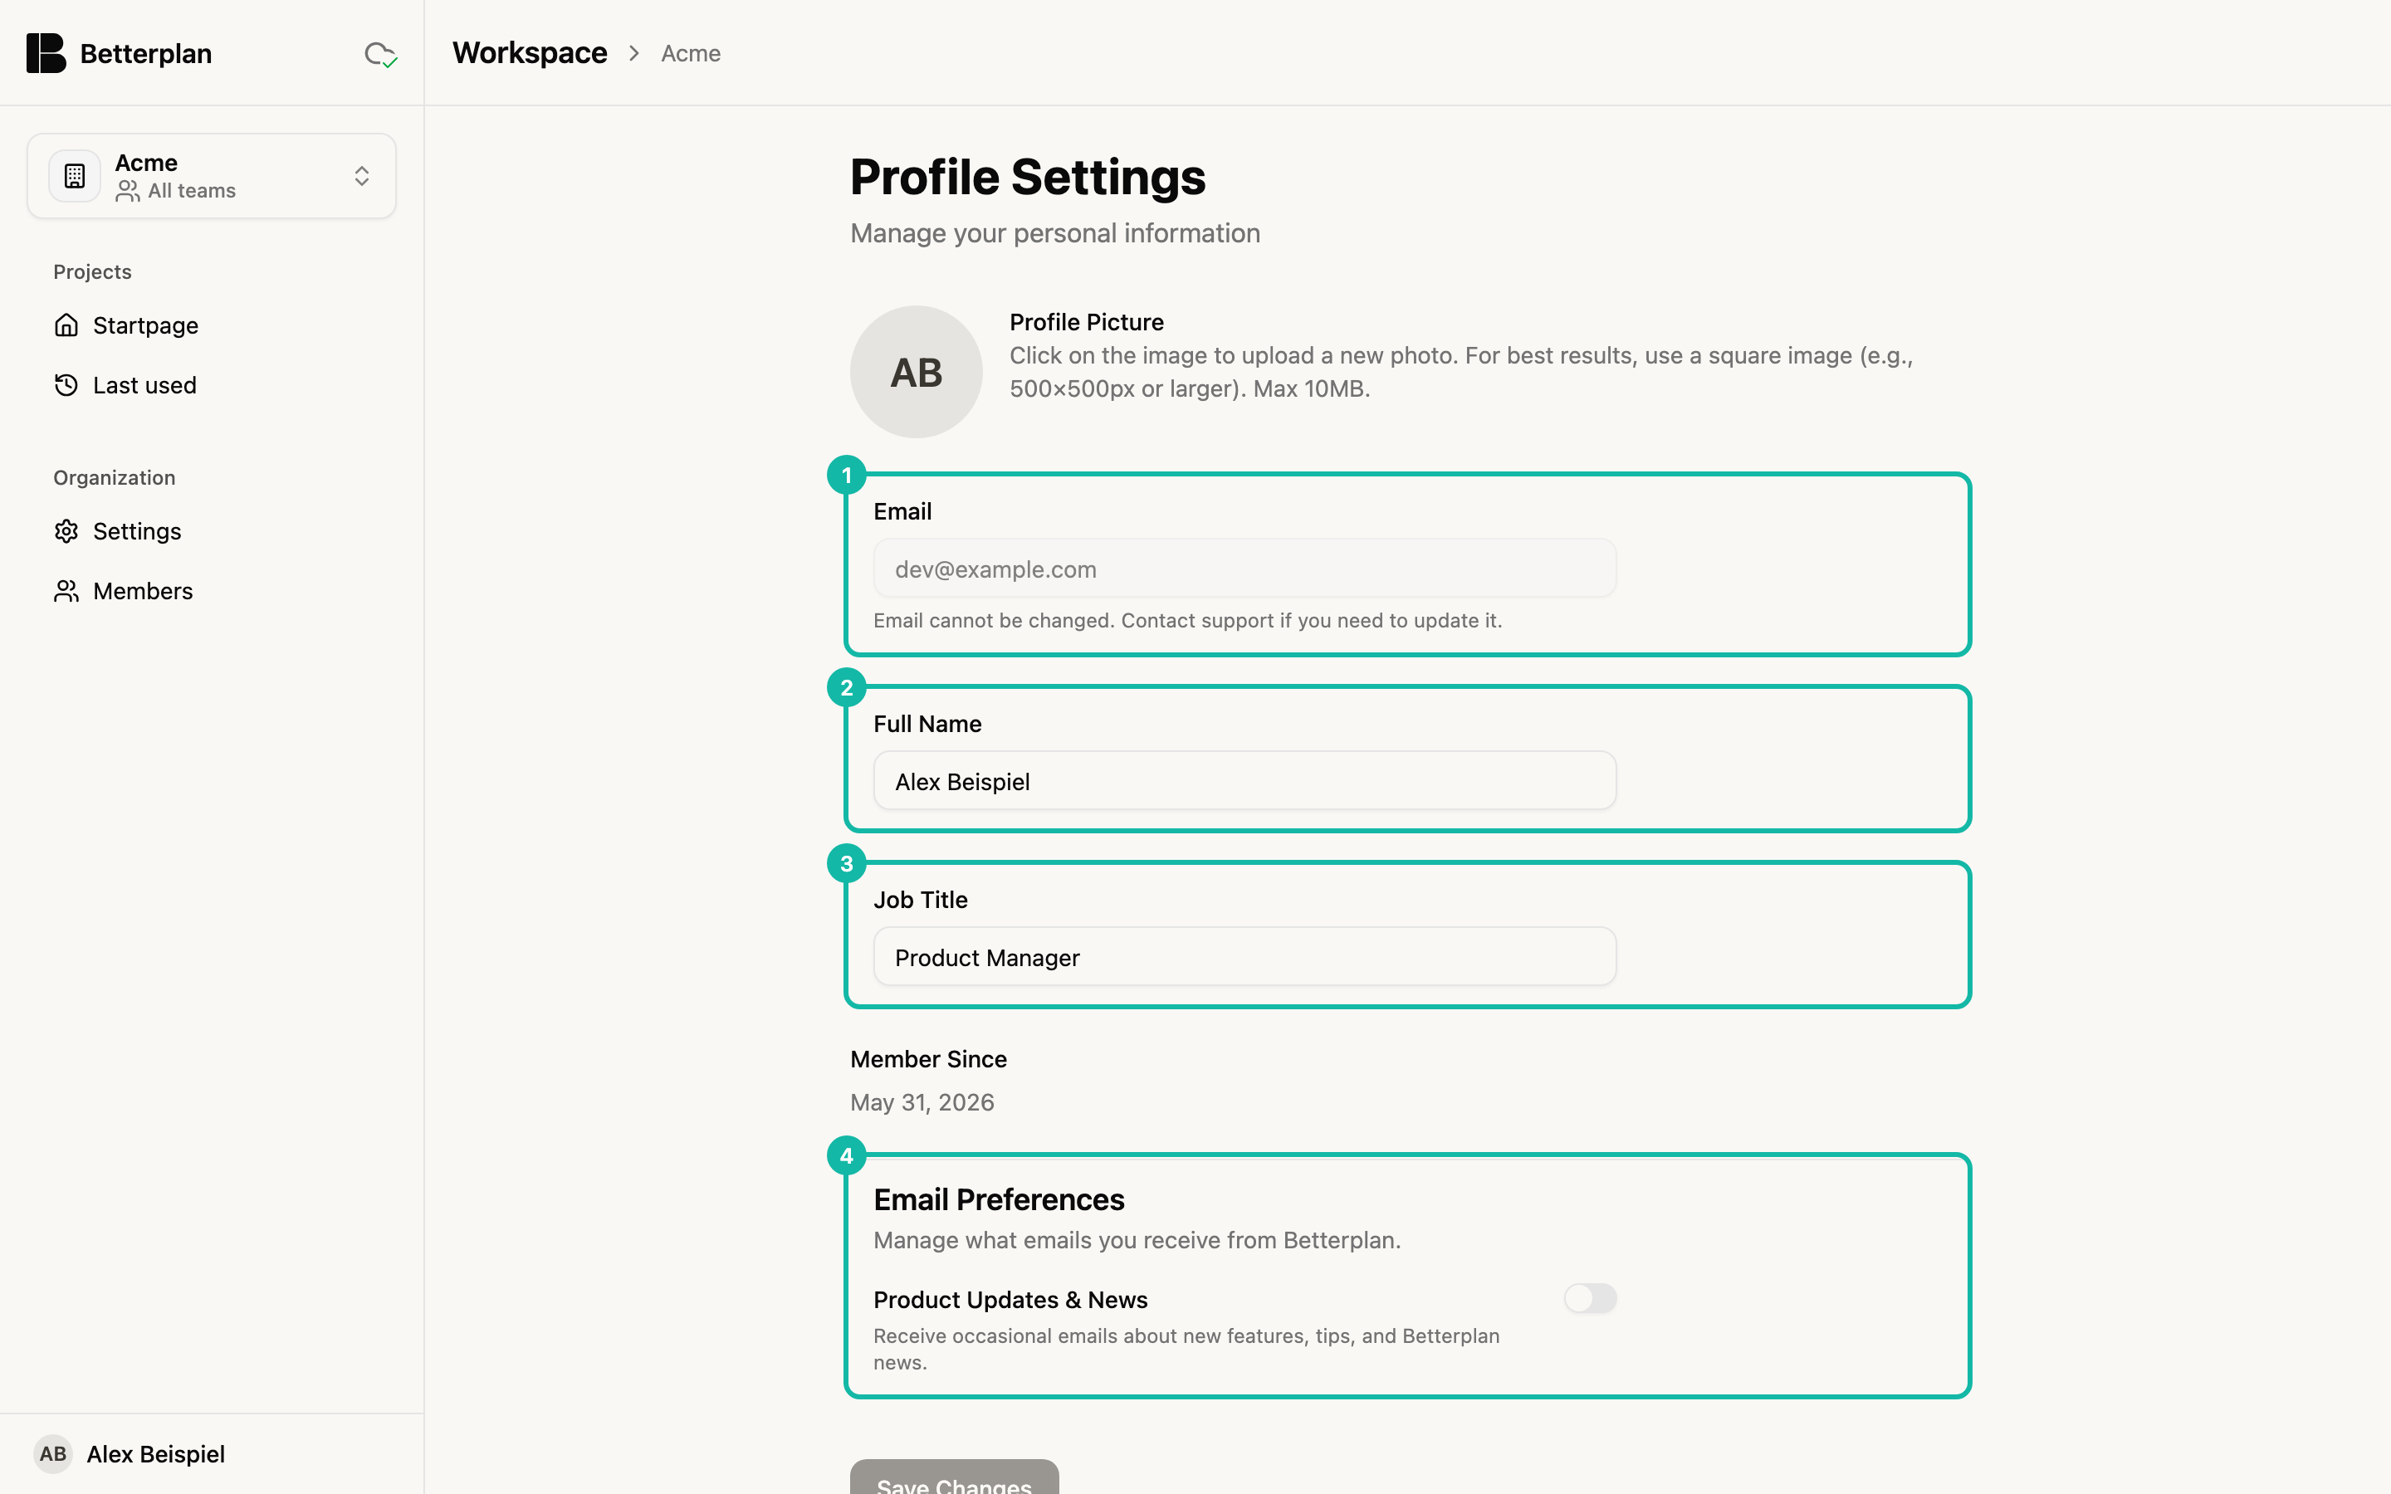Screen dimensions: 2391x1494
Task: Click the 'Manage your personal information' subtitle
Action: coord(1055,233)
